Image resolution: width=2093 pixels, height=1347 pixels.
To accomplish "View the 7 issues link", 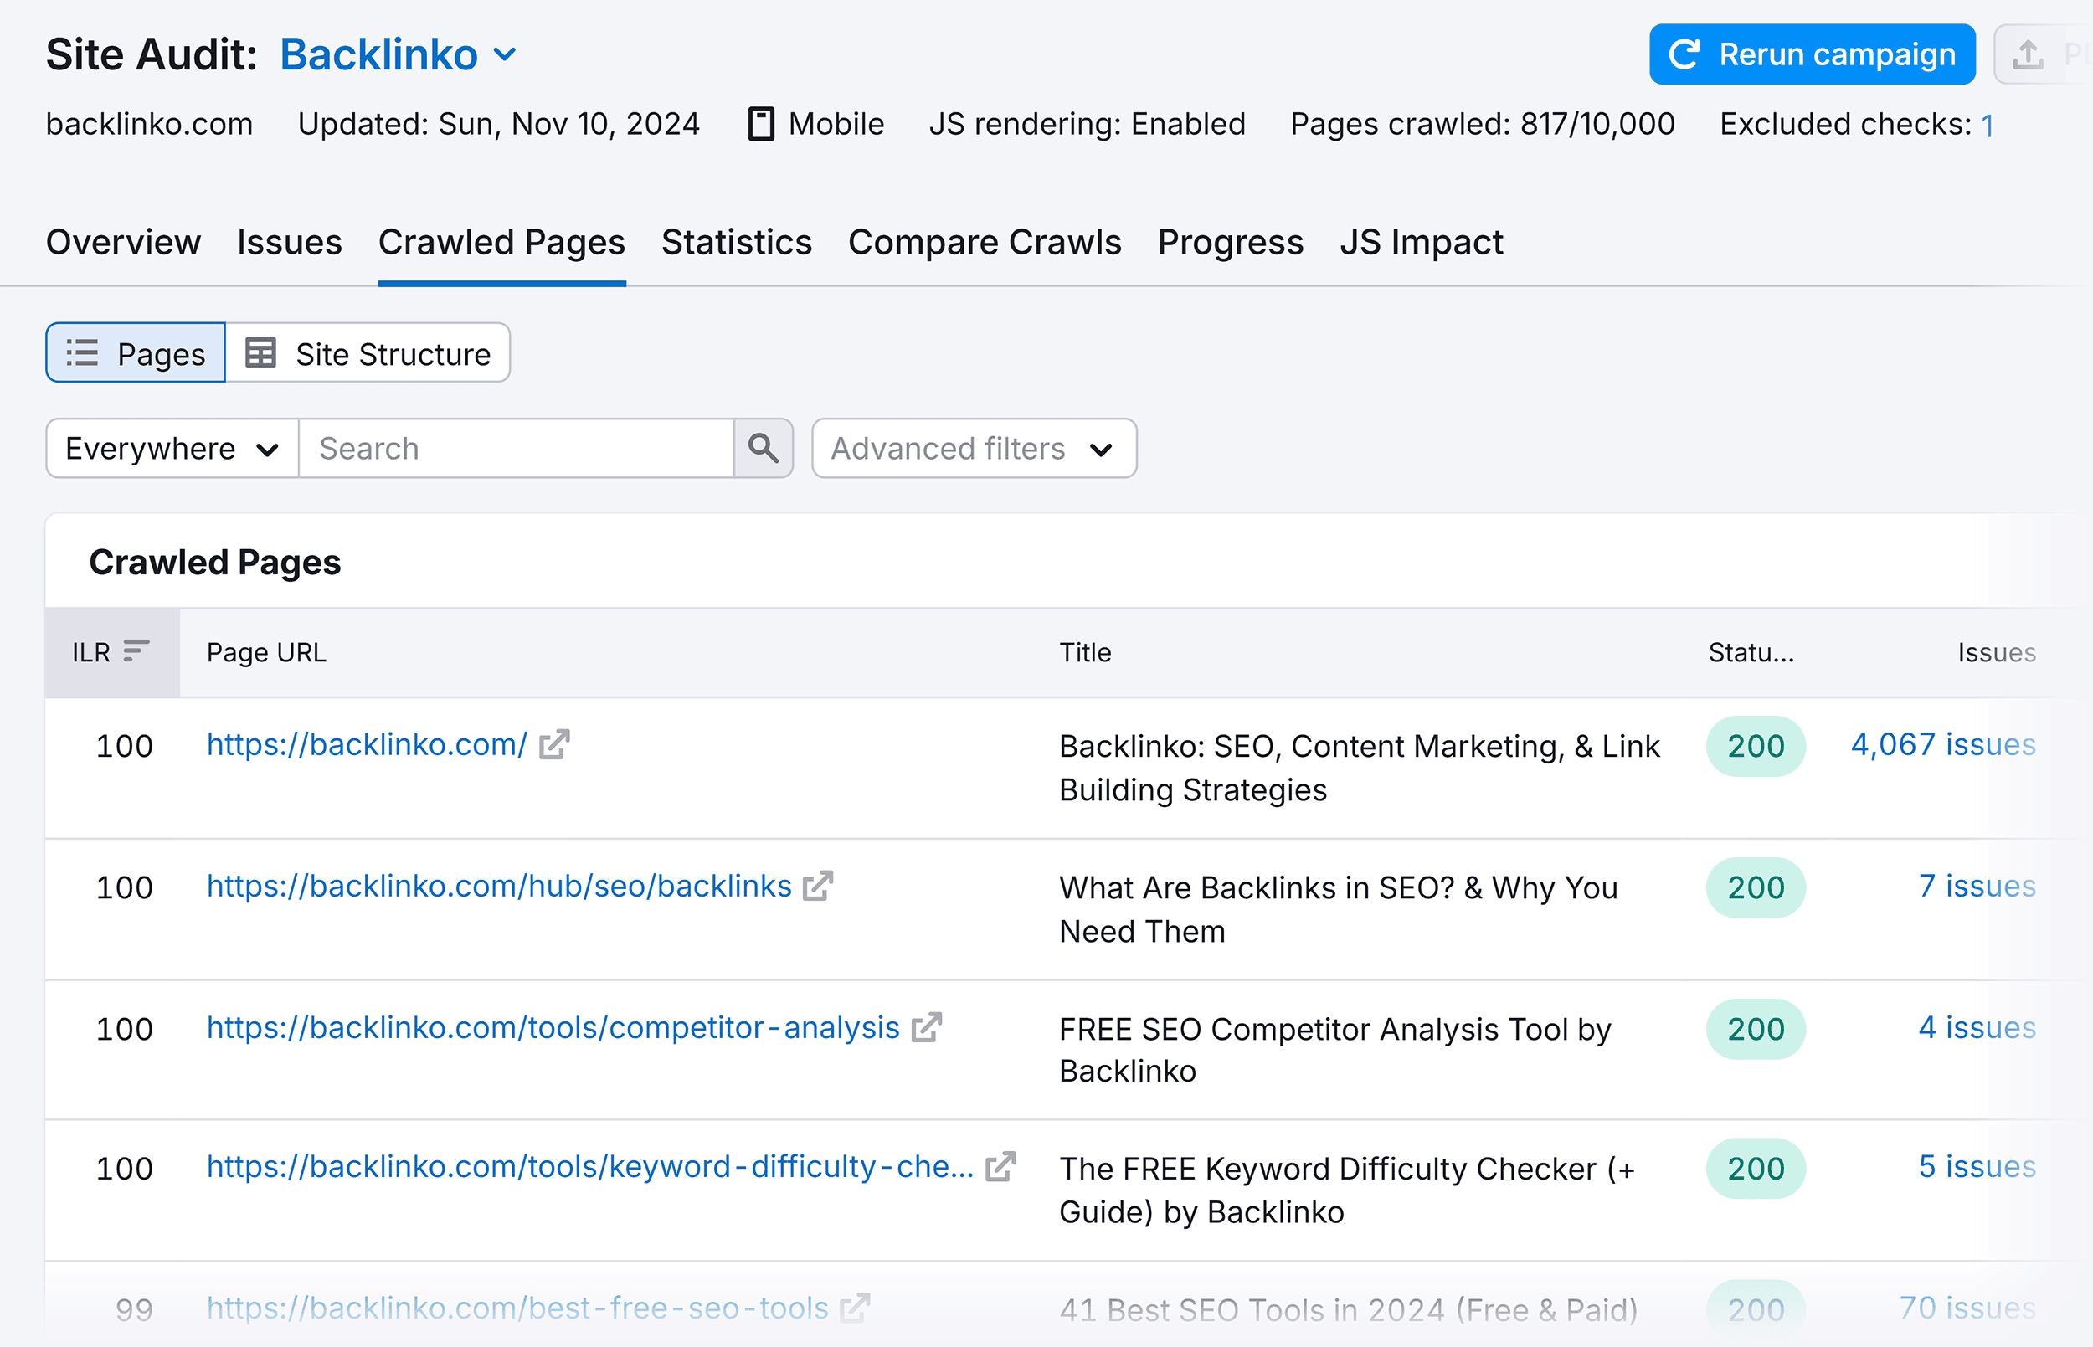I will click(x=1977, y=886).
